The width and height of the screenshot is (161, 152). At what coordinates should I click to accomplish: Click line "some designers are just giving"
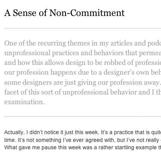[83, 82]
